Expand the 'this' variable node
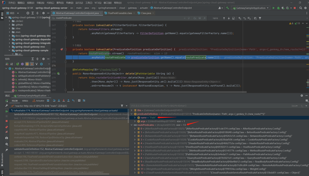 (x=132, y=110)
